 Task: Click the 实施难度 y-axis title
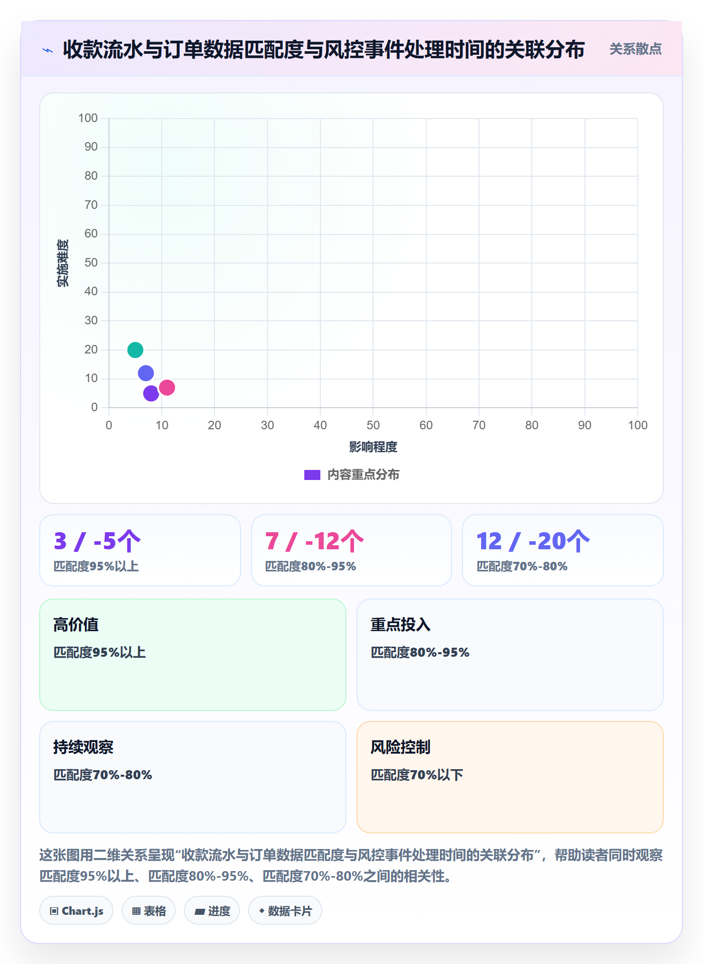(x=63, y=263)
